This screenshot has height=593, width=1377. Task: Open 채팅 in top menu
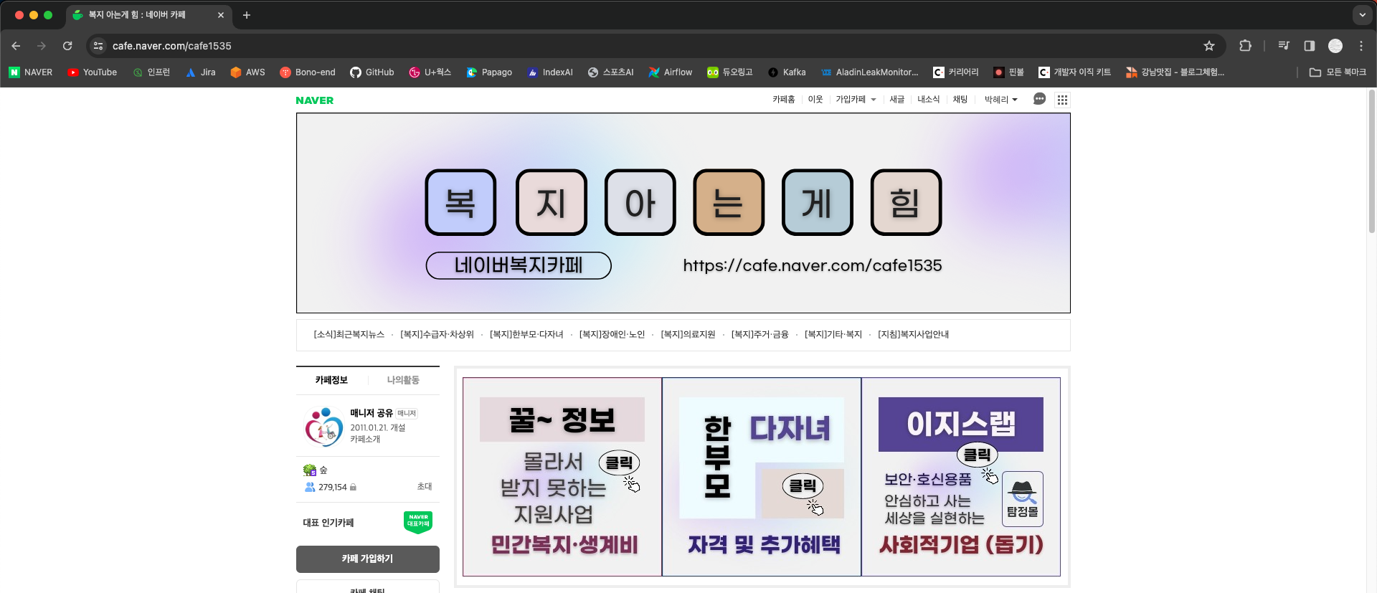[x=960, y=100]
